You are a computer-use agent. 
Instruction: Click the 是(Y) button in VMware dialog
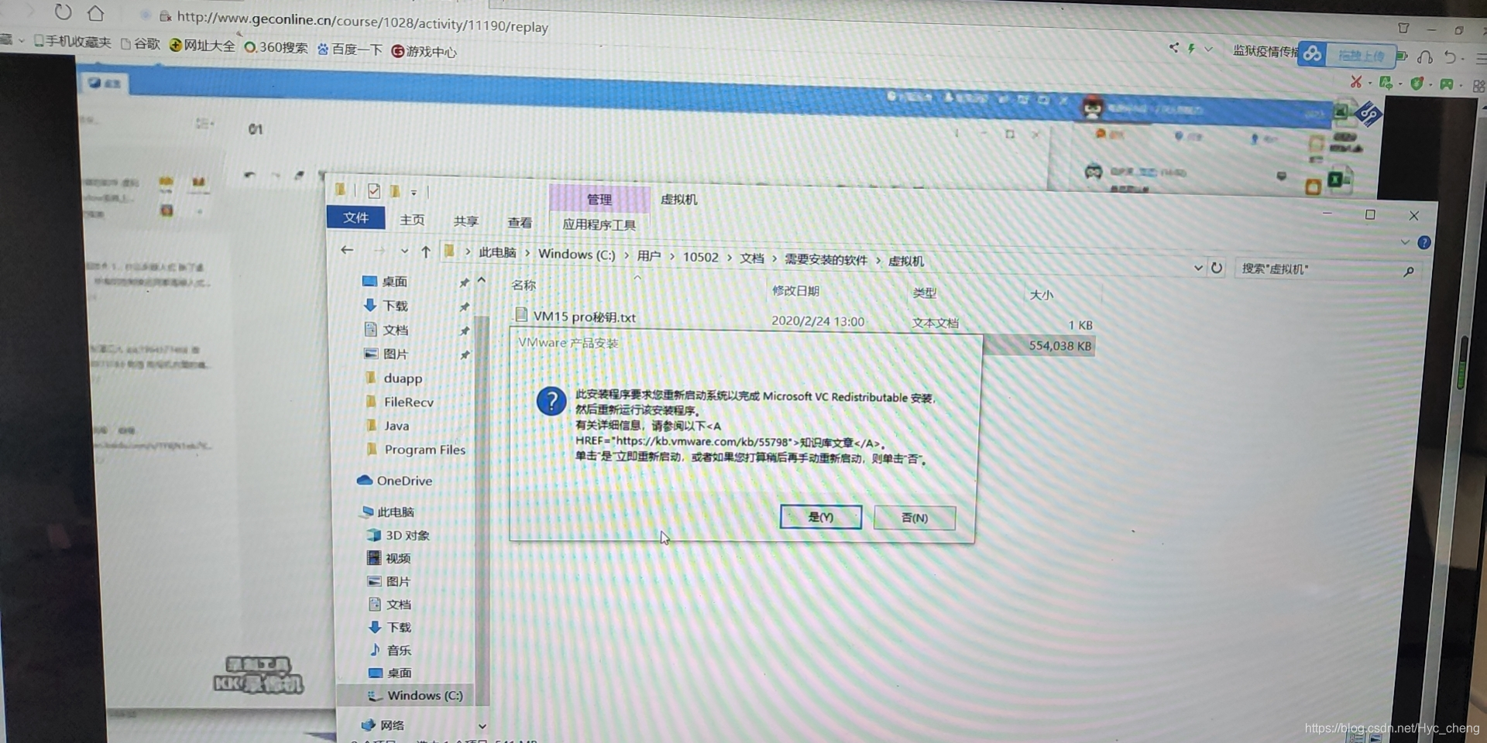tap(820, 516)
